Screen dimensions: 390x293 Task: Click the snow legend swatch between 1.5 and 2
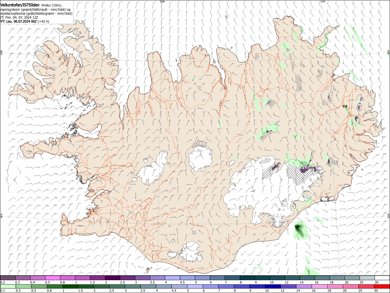point(97,278)
